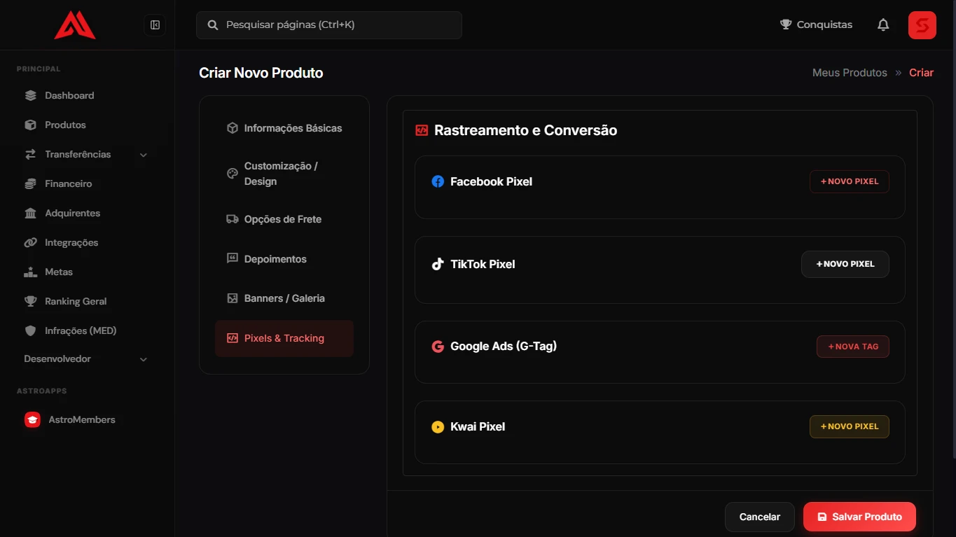Click the yellow Kwai logo icon
Screen dimensions: 956x537
438,427
